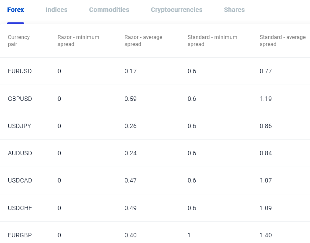Switch to the Indices tab
The height and width of the screenshot is (243, 310).
56,10
